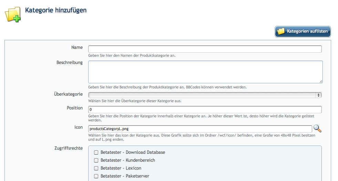This screenshot has width=338, height=181.
Task: Tick the Betatester - Kundenbereich checkbox
Action: pos(96,160)
